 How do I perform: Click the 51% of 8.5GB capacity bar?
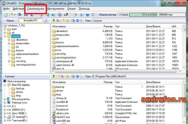(x=157, y=15)
